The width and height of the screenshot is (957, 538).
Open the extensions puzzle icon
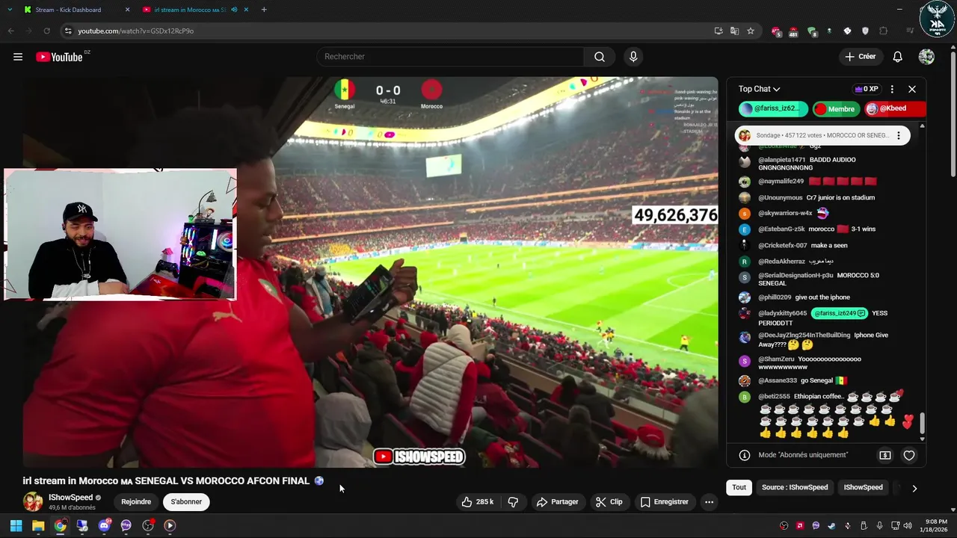(x=884, y=31)
